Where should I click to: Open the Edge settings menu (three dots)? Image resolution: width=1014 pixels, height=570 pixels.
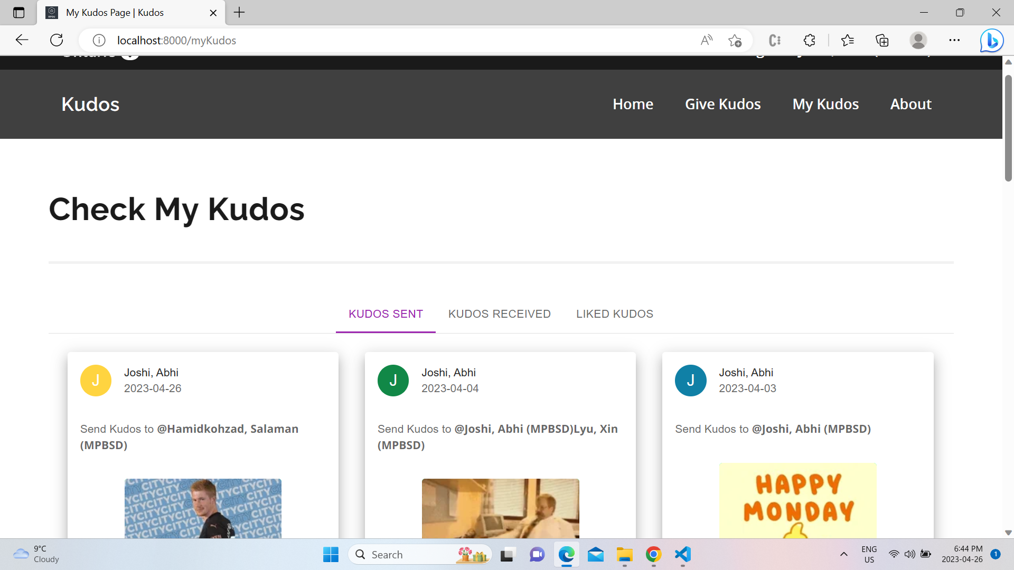pos(954,40)
